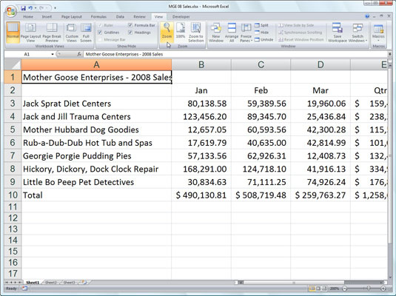
Task: Click the horizontal scrollbar thumb
Action: tap(293, 283)
